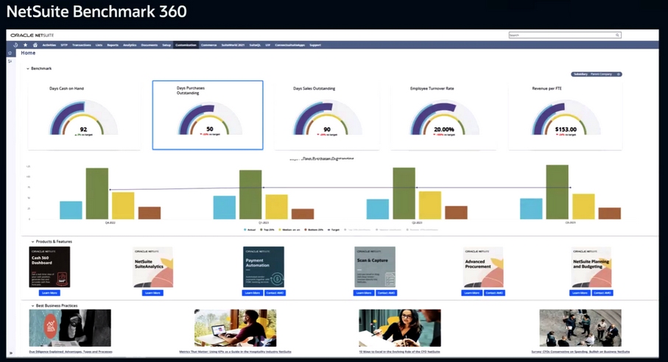Open the Due Diligence Explained article link

[71, 352]
